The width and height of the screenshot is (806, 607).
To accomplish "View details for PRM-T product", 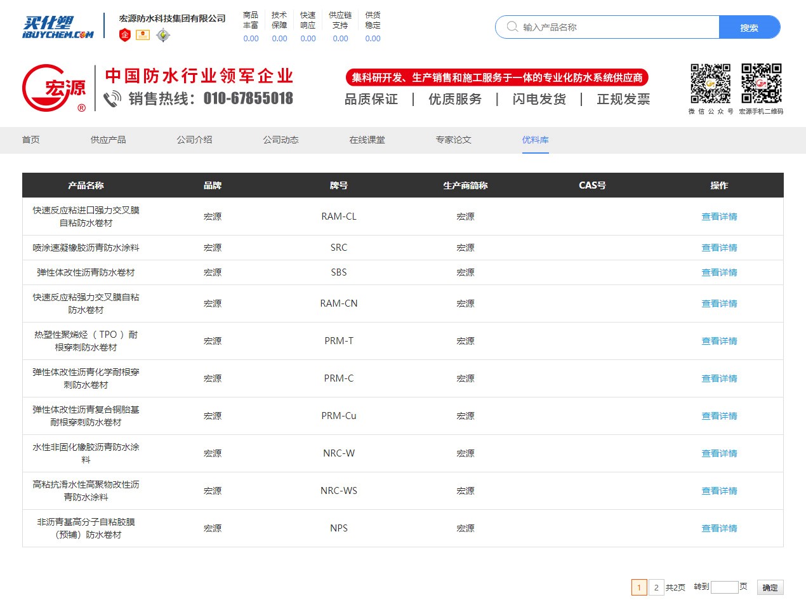I will click(x=719, y=341).
